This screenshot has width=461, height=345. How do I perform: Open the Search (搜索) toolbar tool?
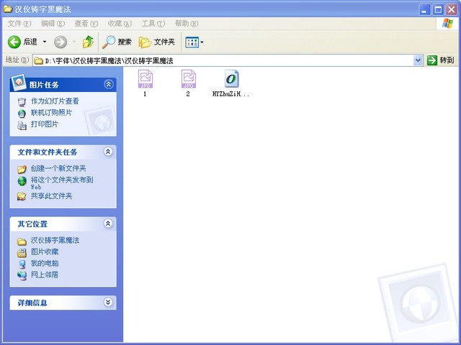pyautogui.click(x=117, y=42)
